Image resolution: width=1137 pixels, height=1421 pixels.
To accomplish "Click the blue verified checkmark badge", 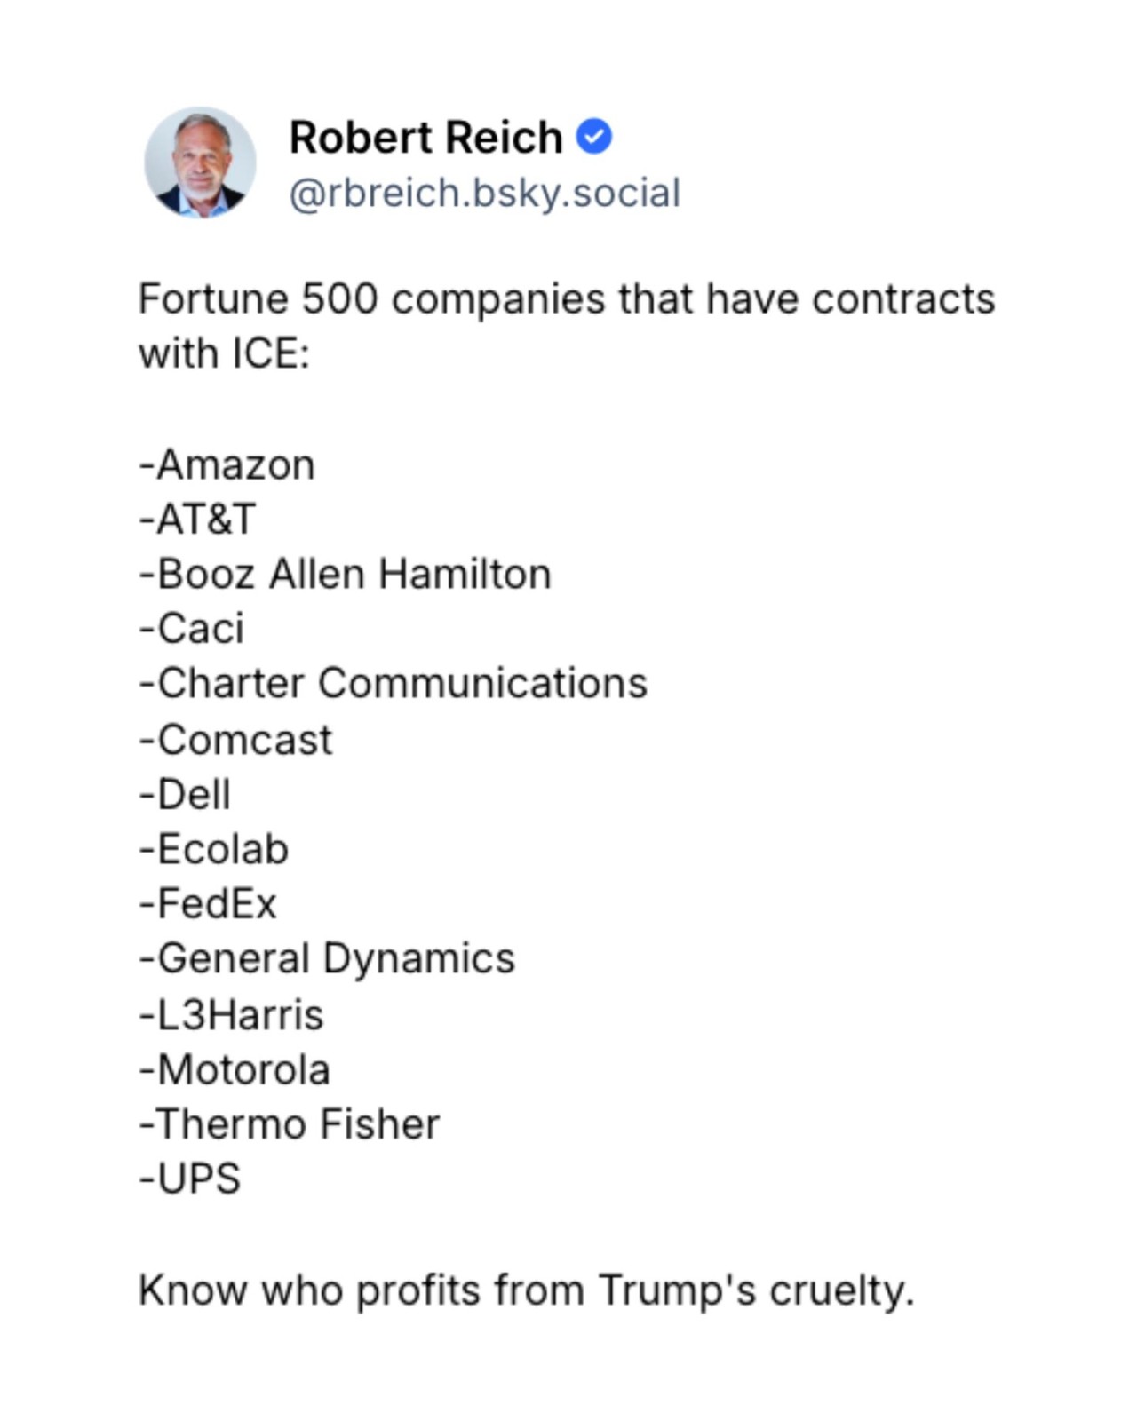I will coord(593,137).
